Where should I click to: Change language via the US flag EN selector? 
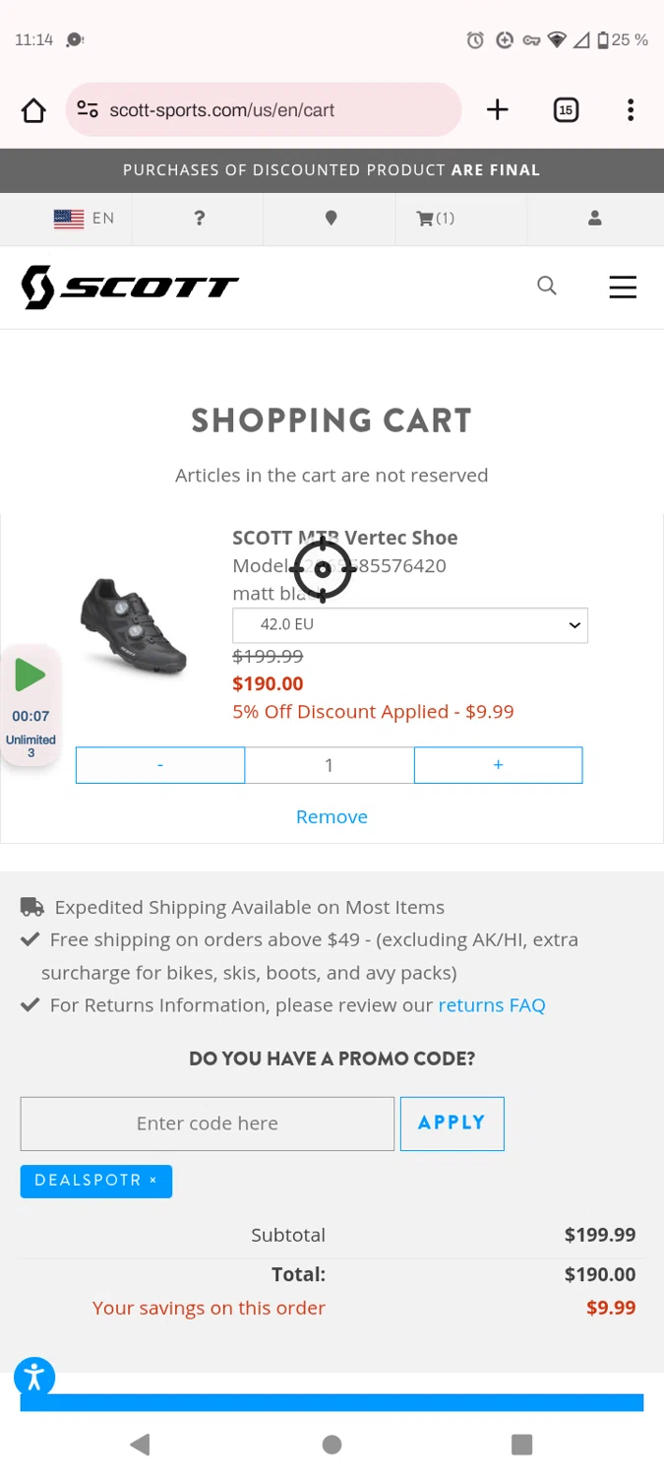pos(84,219)
